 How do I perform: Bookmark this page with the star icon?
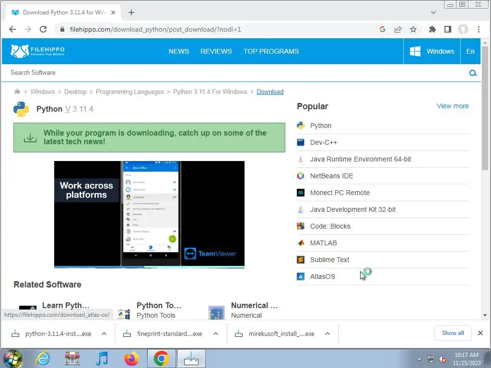coord(413,29)
